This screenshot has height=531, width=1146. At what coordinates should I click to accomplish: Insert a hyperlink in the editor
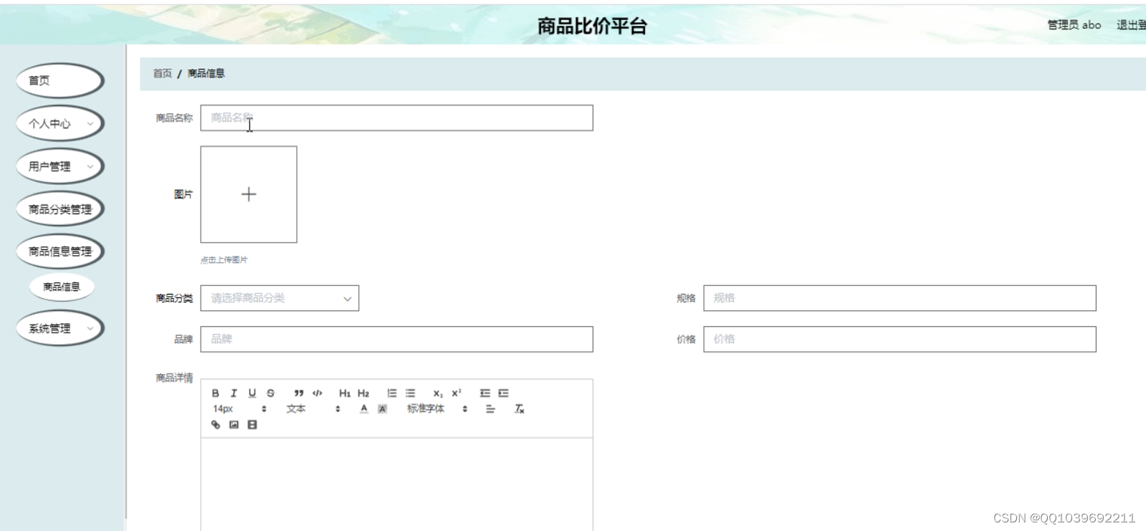click(215, 424)
